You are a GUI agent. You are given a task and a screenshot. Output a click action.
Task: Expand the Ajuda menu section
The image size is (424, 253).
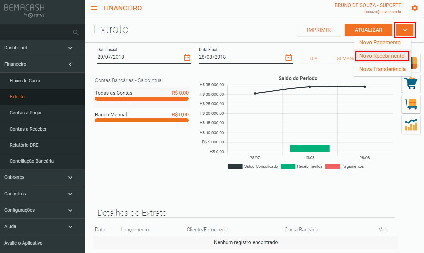(x=42, y=226)
